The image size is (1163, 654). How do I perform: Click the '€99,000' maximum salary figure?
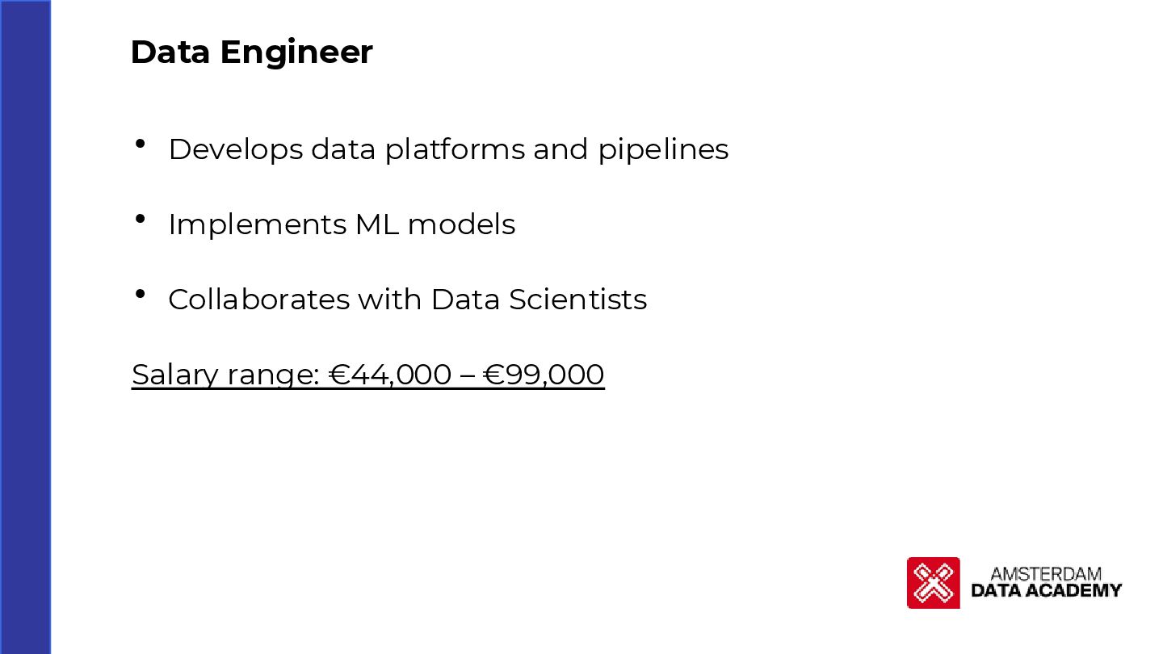tap(544, 375)
